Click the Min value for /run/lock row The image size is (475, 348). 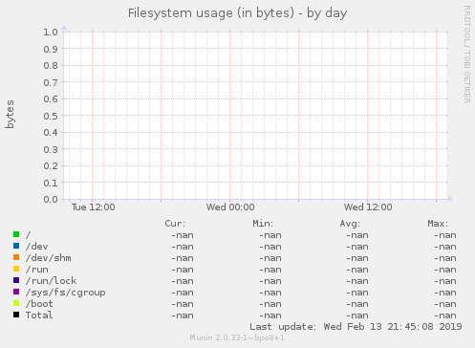coord(270,281)
